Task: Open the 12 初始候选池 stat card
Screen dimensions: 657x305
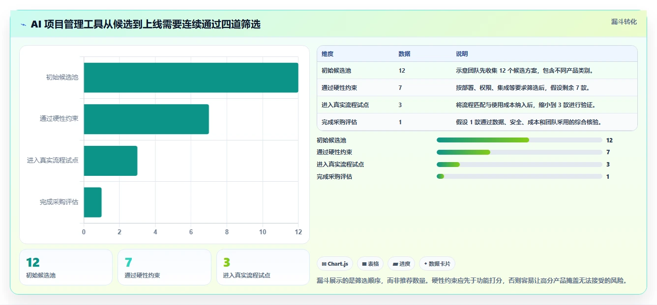Action: point(66,267)
